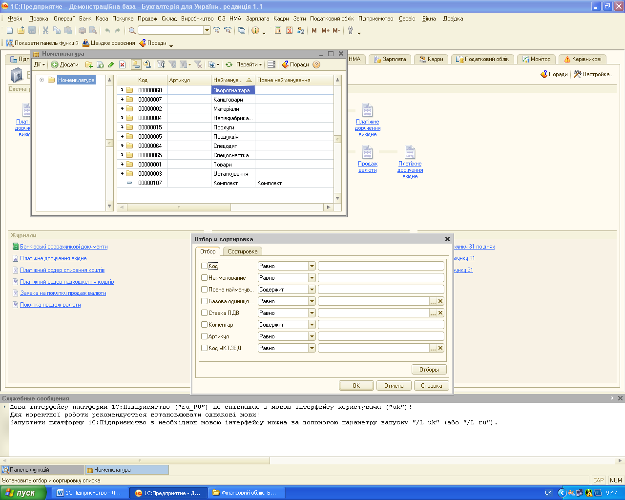625x500 pixels.
Task: Open comparison dropdown for the Наименование row
Action: [x=312, y=278]
